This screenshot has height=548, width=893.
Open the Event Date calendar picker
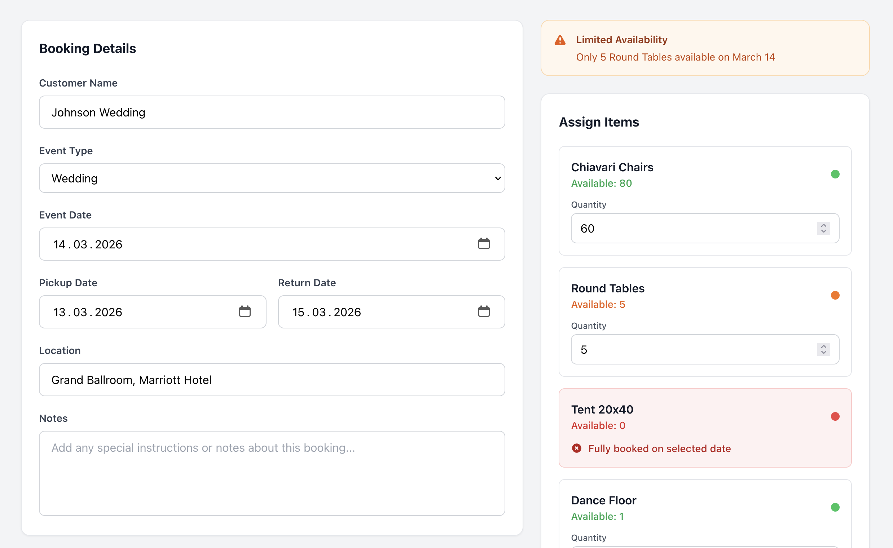484,244
